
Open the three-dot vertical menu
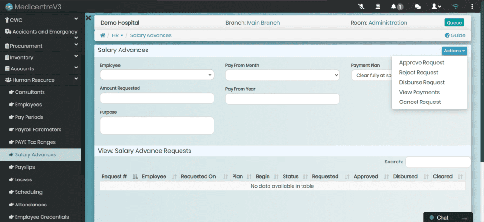[x=472, y=6]
